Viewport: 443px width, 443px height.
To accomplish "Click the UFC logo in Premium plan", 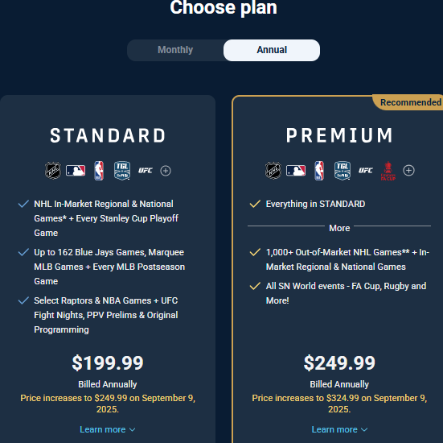I will 366,171.
